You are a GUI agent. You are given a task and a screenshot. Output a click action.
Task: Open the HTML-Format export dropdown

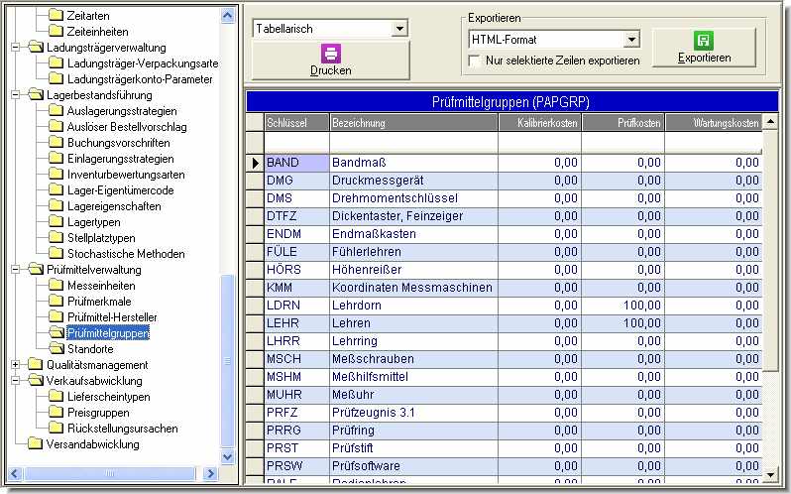coord(631,40)
